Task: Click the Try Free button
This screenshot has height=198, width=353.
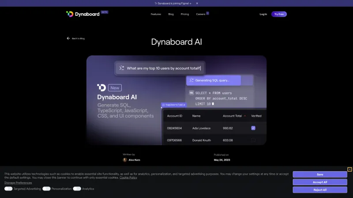Action: coord(279,14)
